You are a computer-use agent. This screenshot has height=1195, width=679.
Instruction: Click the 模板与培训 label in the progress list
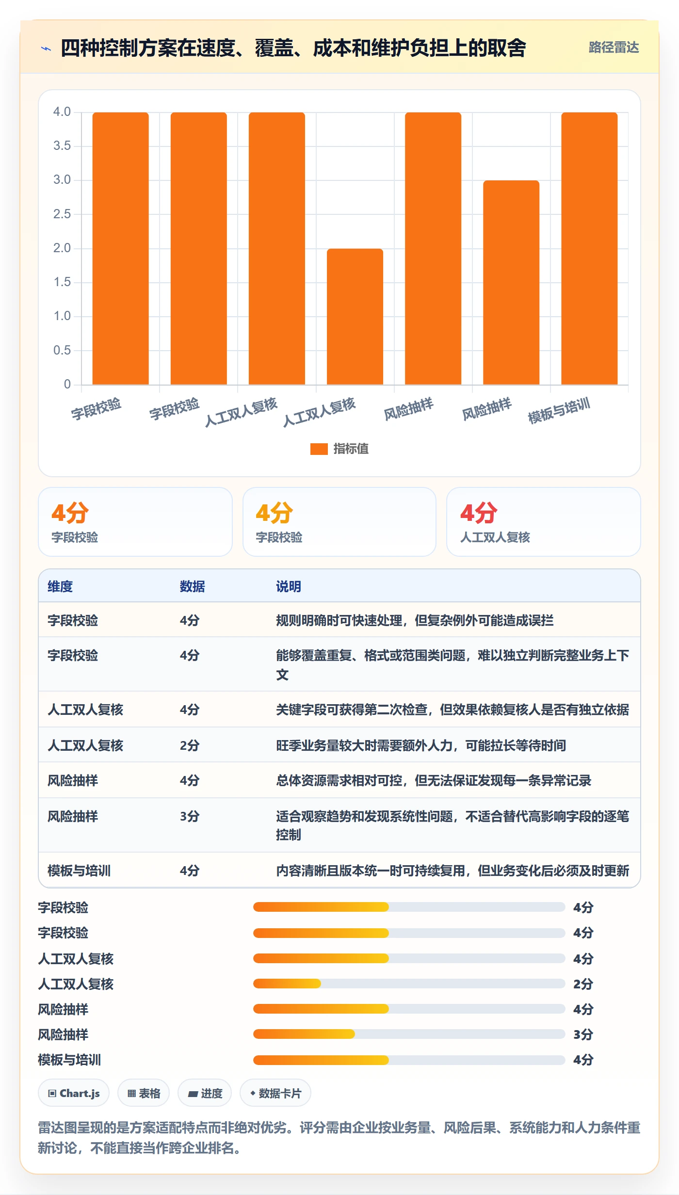[x=69, y=1060]
